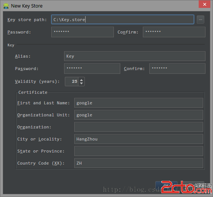
Task: Increase validity years with up arrow
Action: coord(81,80)
